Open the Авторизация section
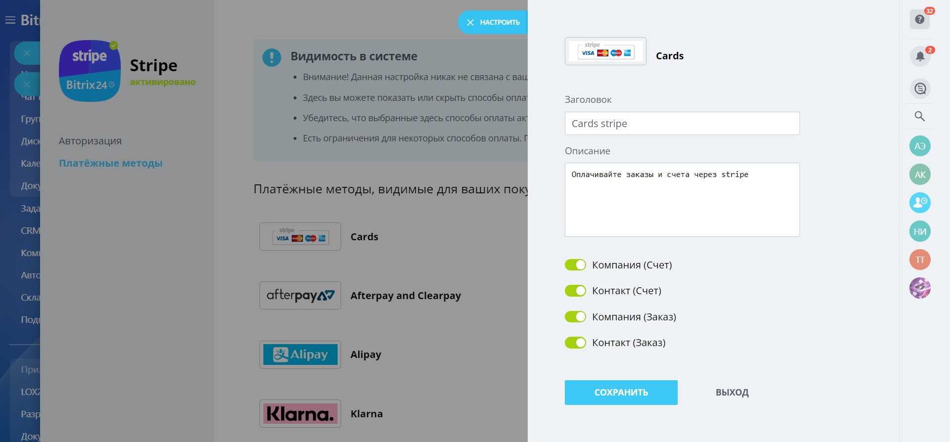 (90, 141)
